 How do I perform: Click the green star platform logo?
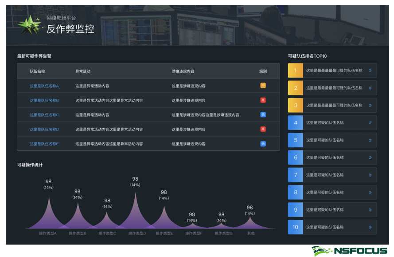(x=30, y=25)
